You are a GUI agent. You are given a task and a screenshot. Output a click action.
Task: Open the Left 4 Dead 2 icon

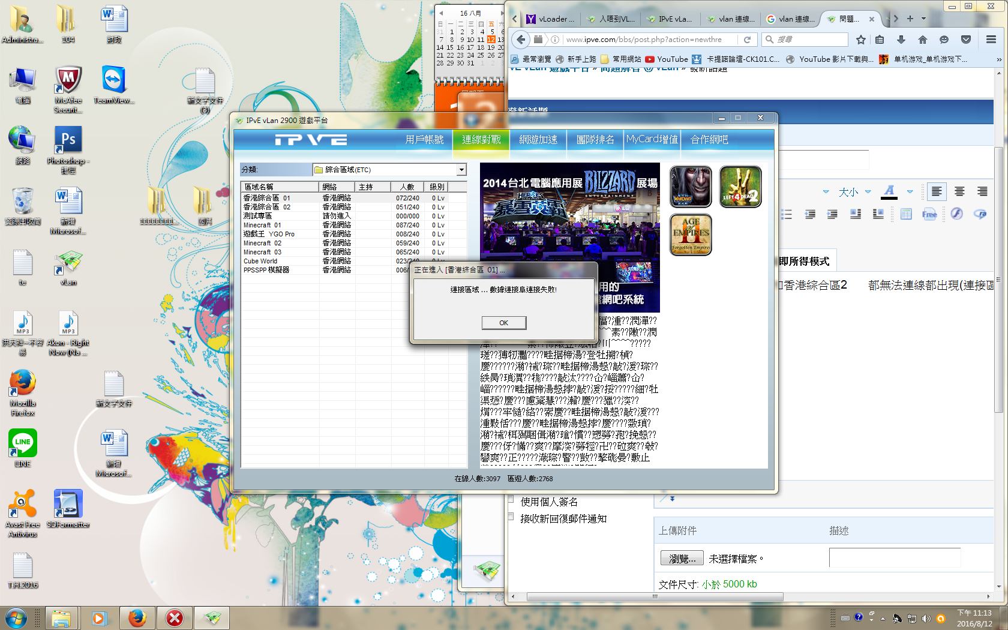(x=740, y=187)
